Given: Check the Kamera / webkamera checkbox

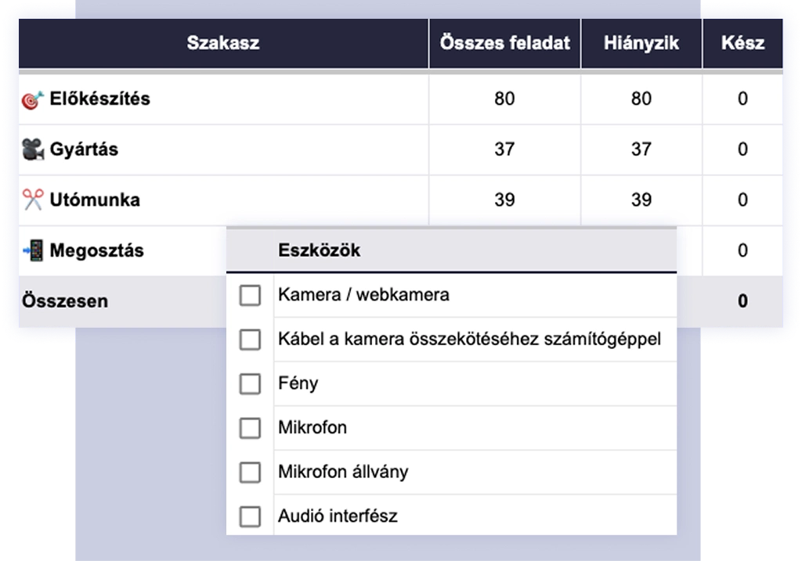Looking at the screenshot, I should [250, 296].
